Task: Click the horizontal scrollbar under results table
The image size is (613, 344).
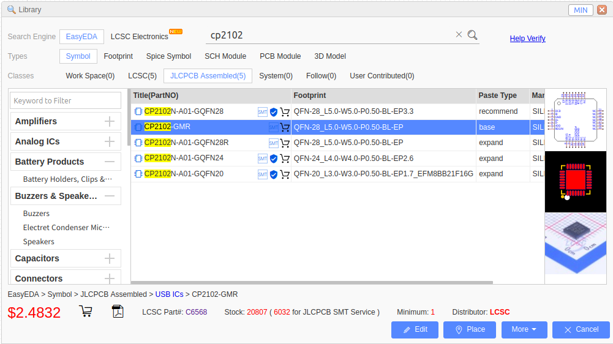Action: click(312, 282)
